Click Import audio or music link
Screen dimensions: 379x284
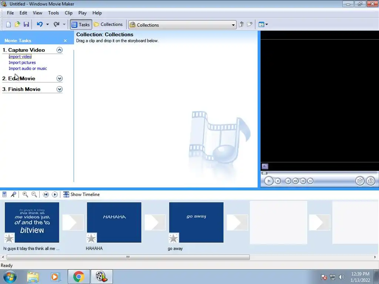point(28,68)
